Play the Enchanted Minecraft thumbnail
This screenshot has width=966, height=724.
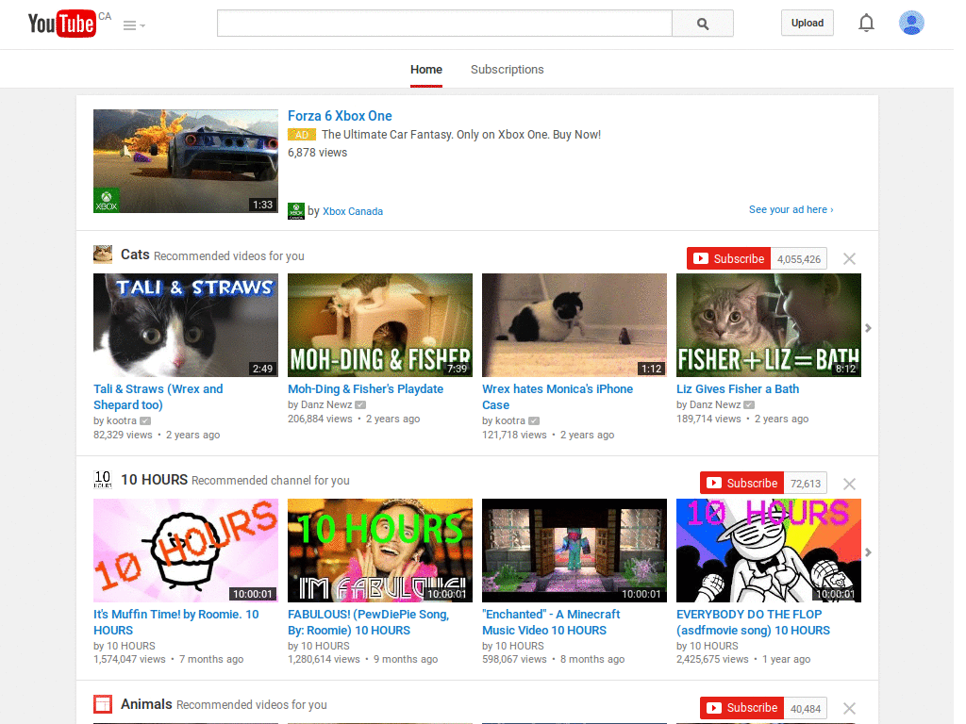click(x=575, y=551)
